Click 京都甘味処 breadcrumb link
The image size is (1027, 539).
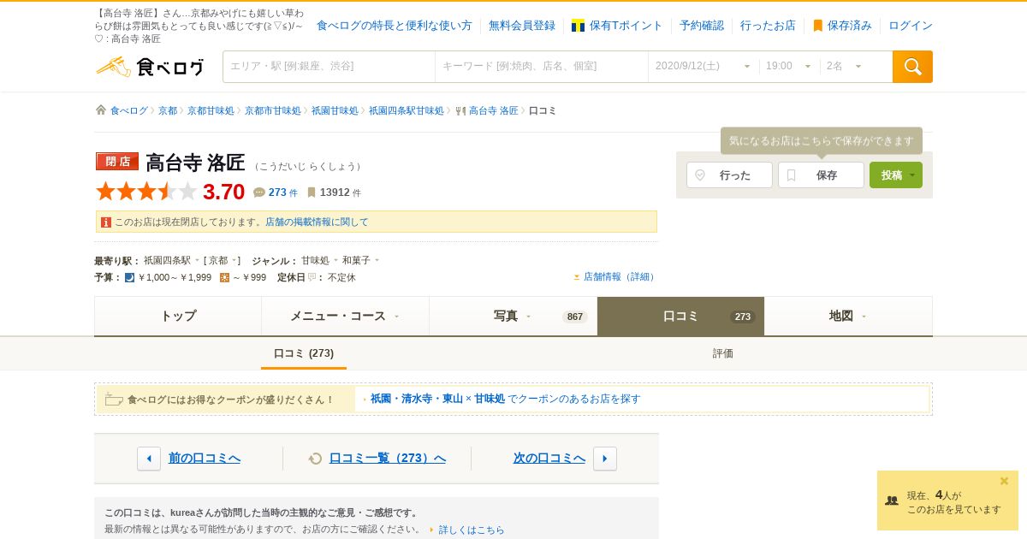click(211, 111)
